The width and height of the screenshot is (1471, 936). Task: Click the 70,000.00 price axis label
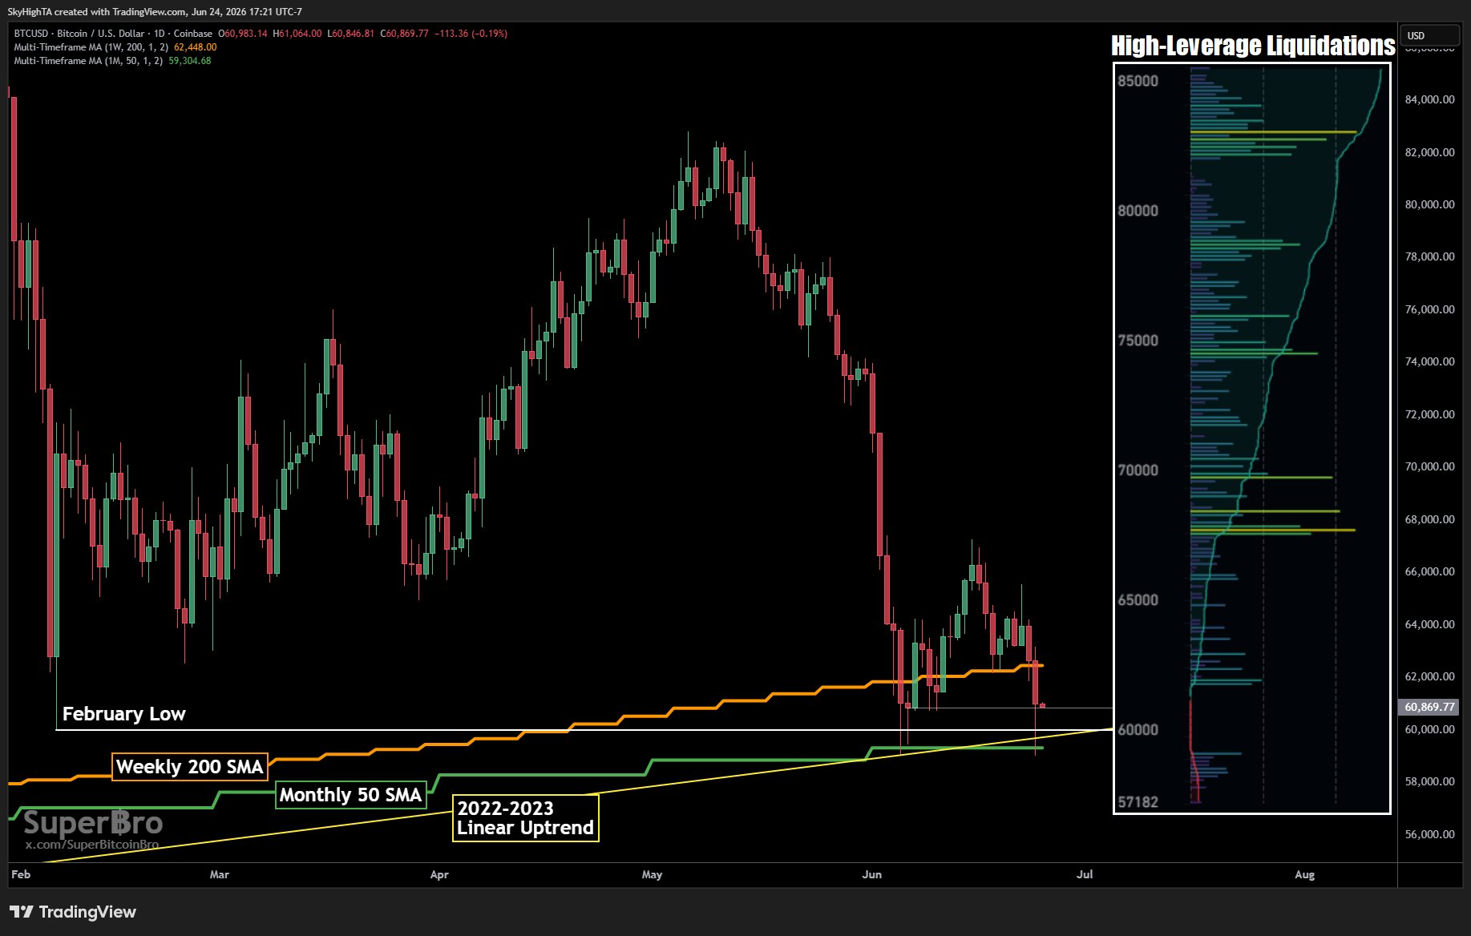pos(1429,466)
